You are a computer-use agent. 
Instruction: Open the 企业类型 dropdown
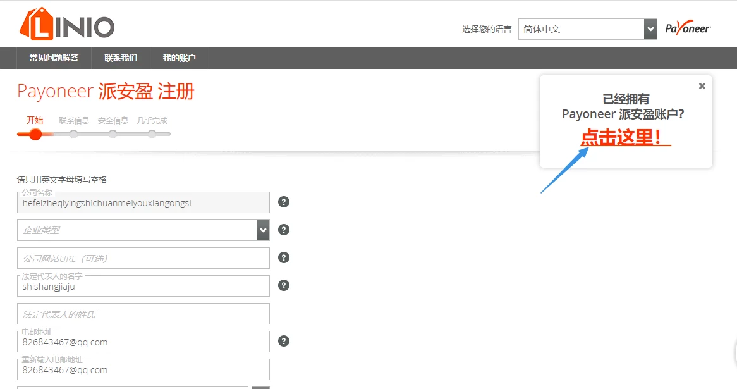click(x=143, y=230)
